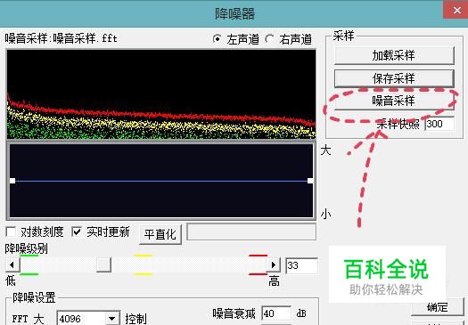Select the 右声道 radio button
The width and height of the screenshot is (468, 325).
[x=269, y=39]
